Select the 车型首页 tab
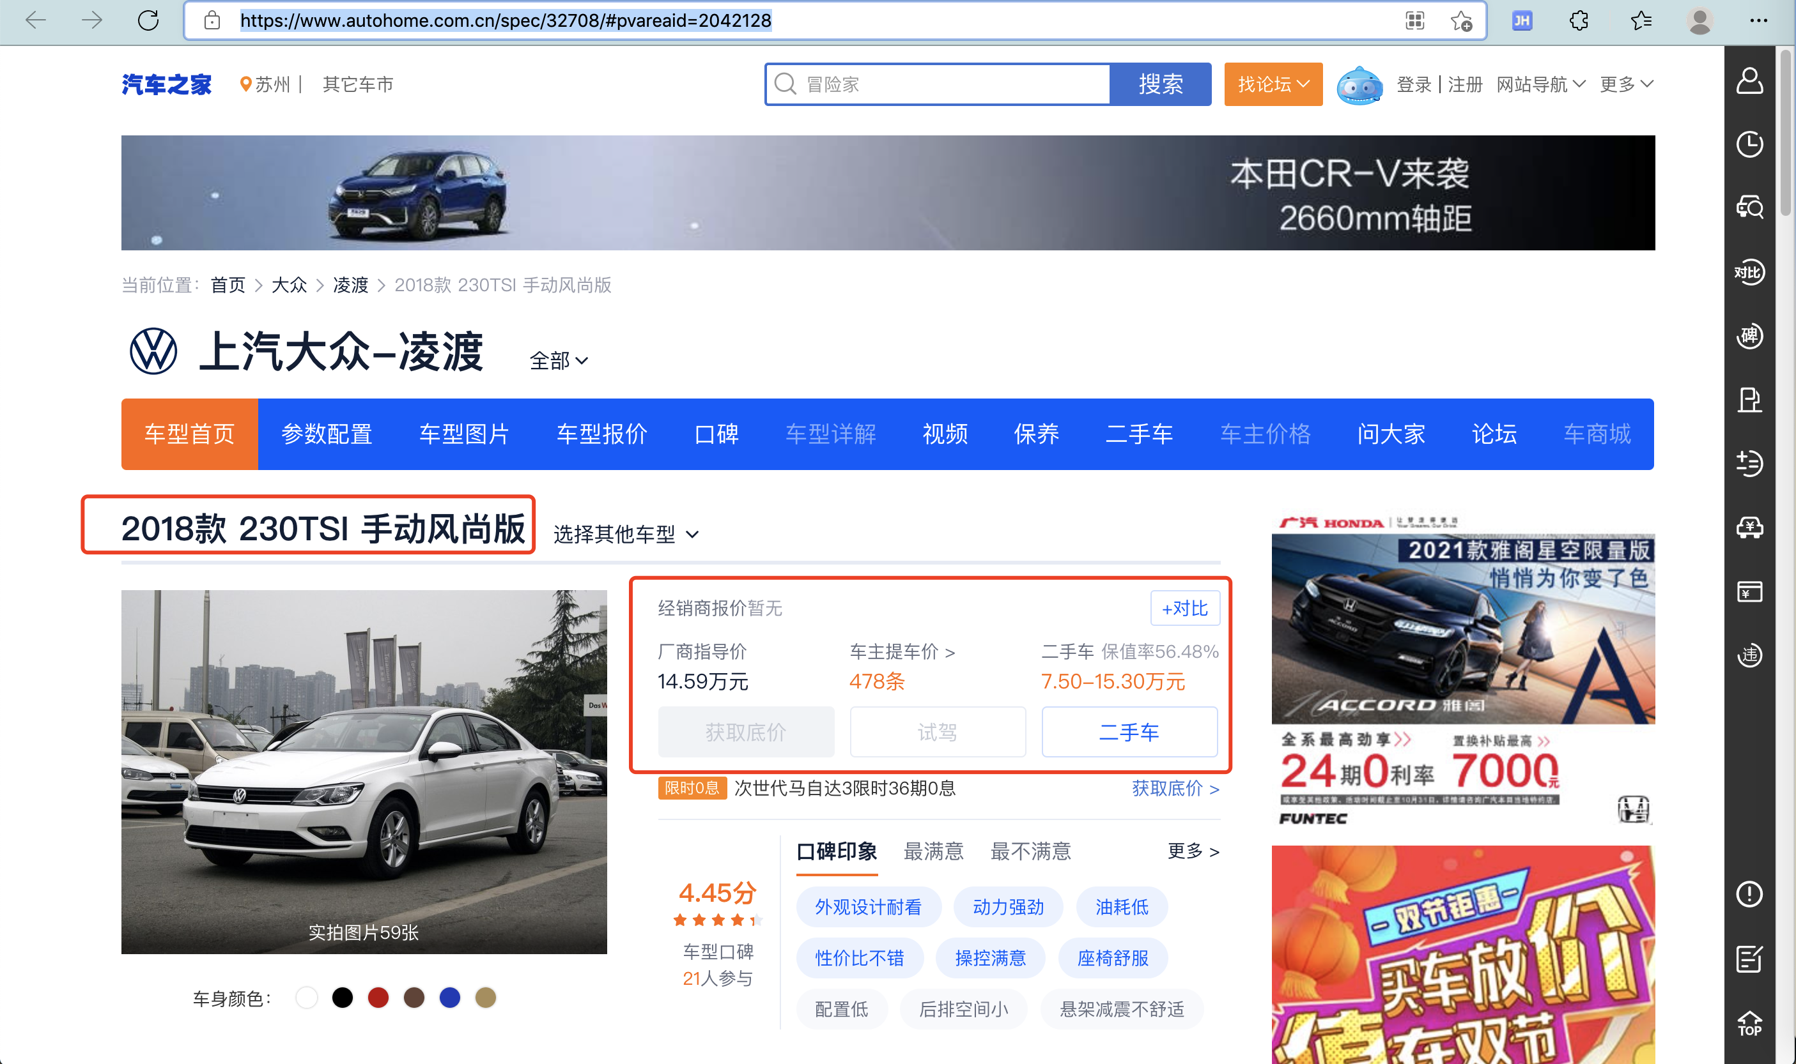1796x1064 pixels. pyautogui.click(x=189, y=434)
